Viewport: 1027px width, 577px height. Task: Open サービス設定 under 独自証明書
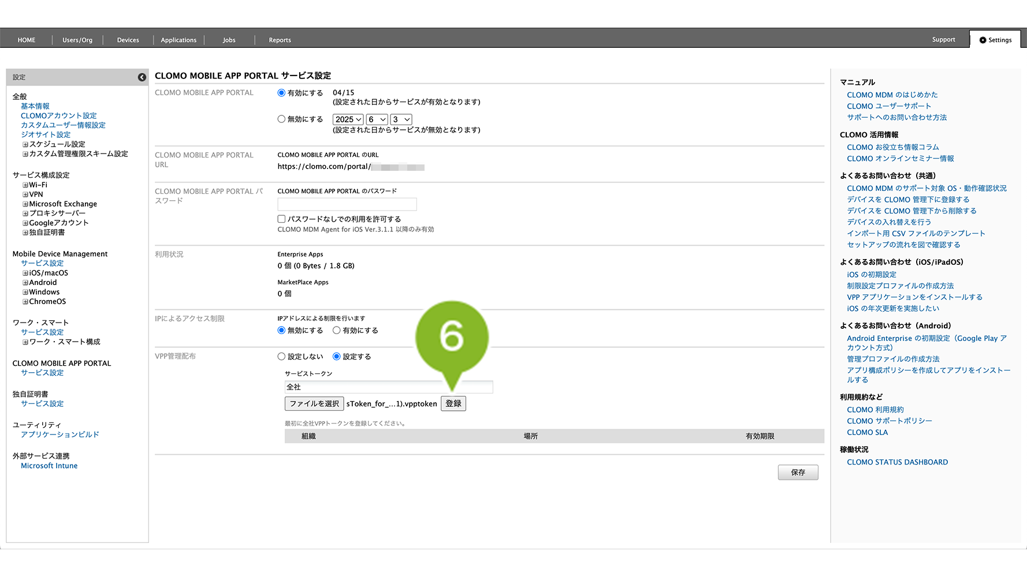42,404
